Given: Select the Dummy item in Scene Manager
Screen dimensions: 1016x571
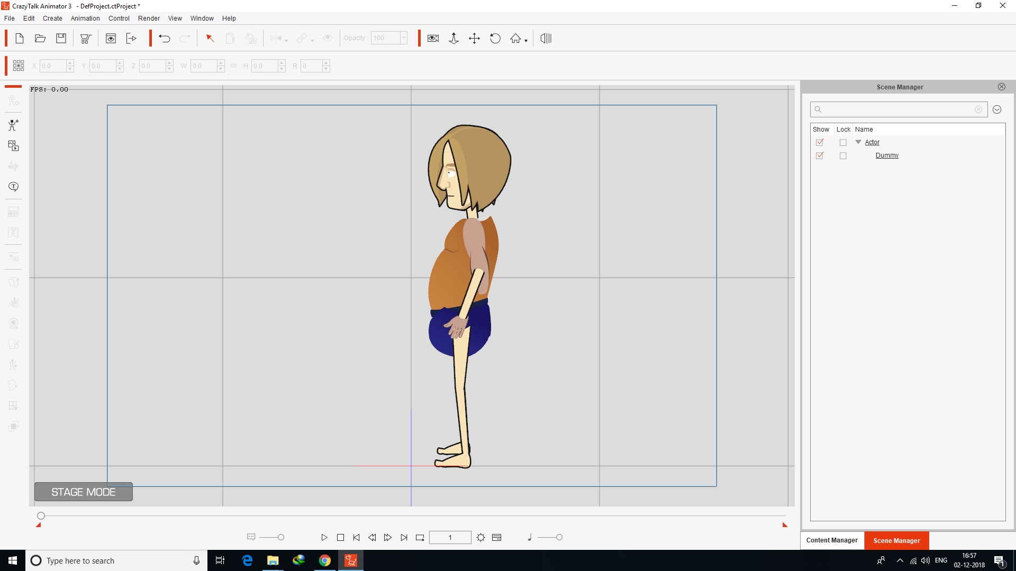Looking at the screenshot, I should point(887,155).
